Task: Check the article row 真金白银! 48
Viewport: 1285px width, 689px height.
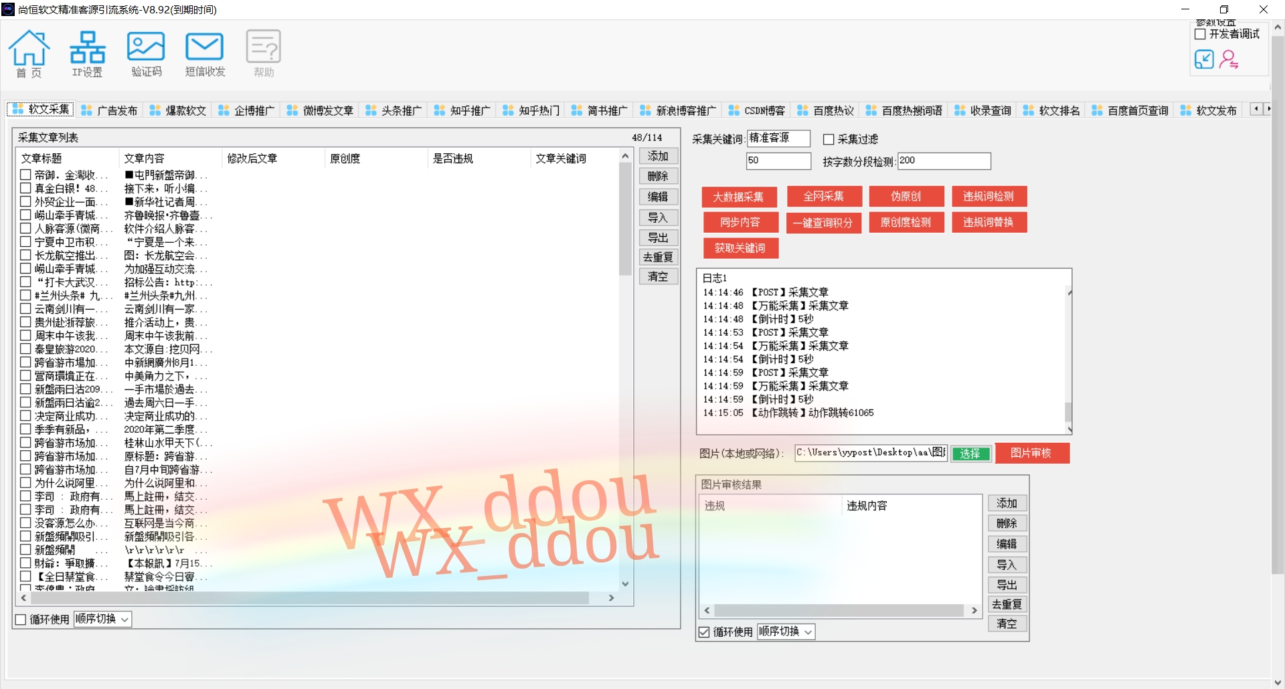Action: coord(25,188)
